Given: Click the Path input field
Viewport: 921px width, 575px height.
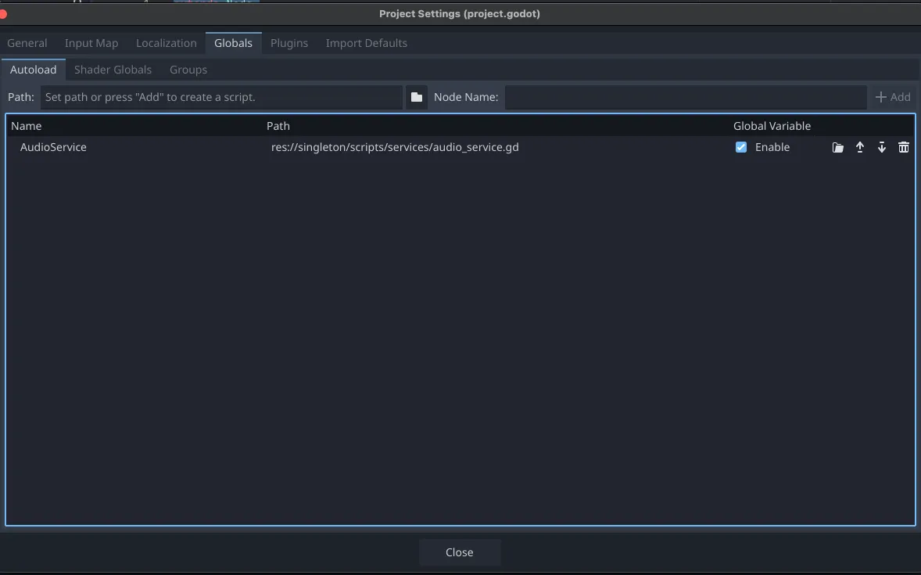Looking at the screenshot, I should pos(221,96).
